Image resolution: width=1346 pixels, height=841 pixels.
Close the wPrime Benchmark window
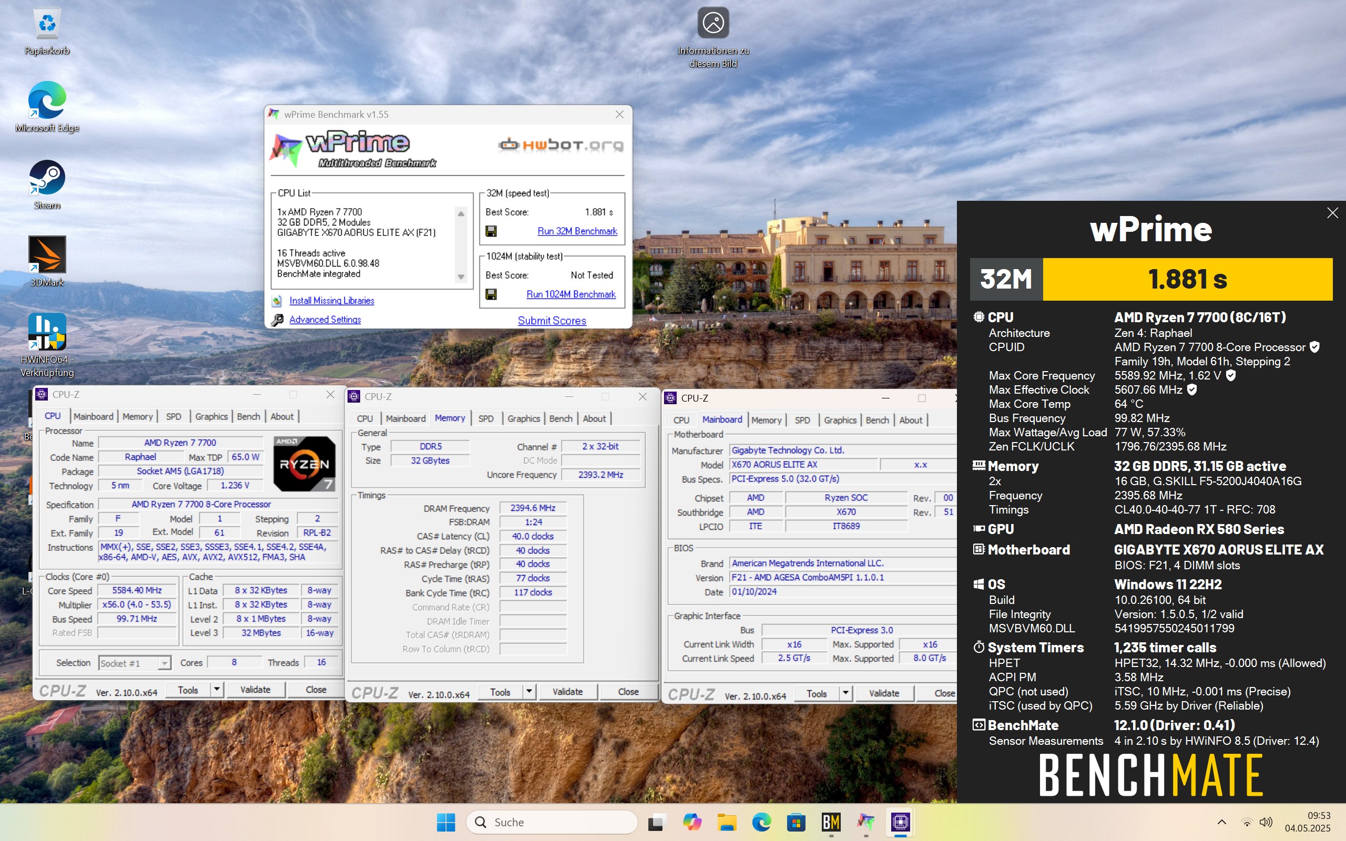(619, 115)
